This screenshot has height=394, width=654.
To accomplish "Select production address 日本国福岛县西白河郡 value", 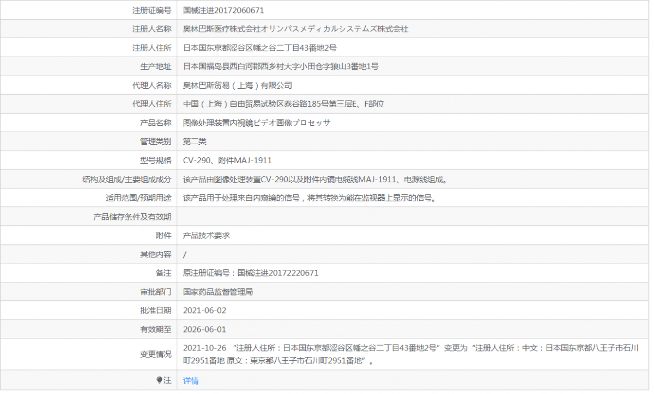I will pyautogui.click(x=281, y=66).
